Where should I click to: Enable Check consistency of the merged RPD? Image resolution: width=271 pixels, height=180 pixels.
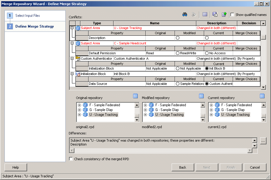click(71, 159)
